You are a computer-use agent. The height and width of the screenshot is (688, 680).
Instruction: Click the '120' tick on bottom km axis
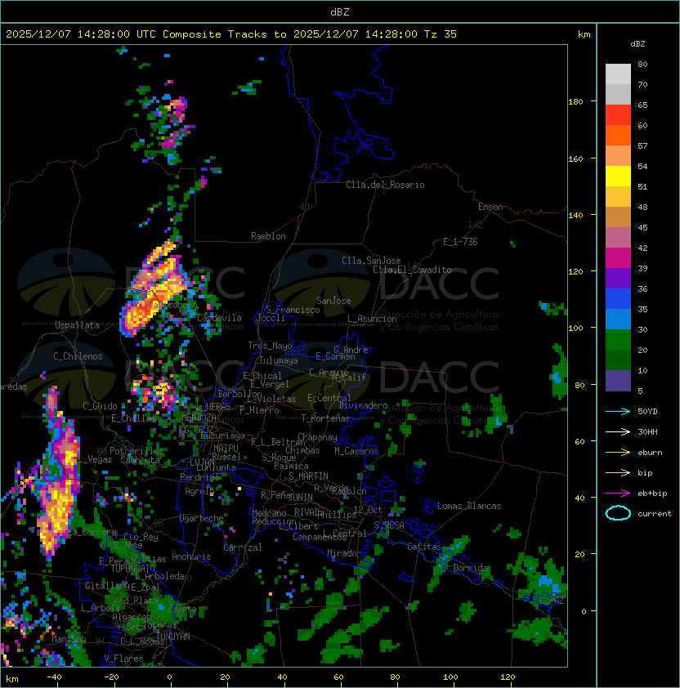point(508,677)
